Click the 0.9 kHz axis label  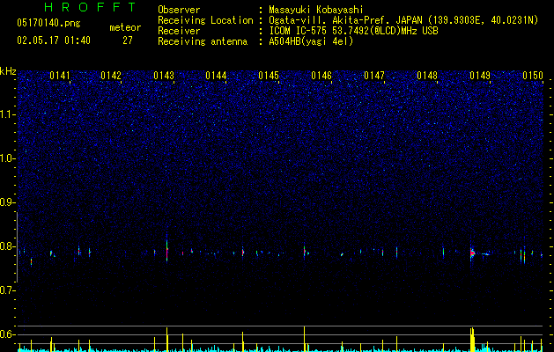point(8,202)
